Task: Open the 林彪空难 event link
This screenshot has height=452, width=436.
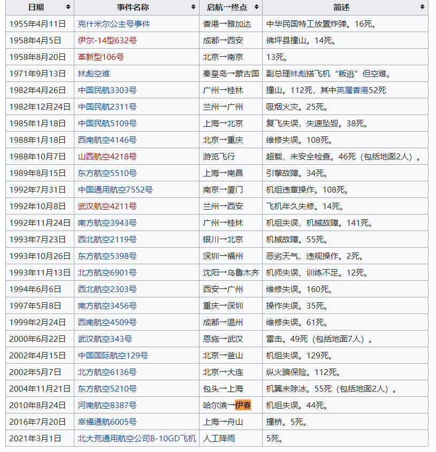Action: tap(94, 74)
